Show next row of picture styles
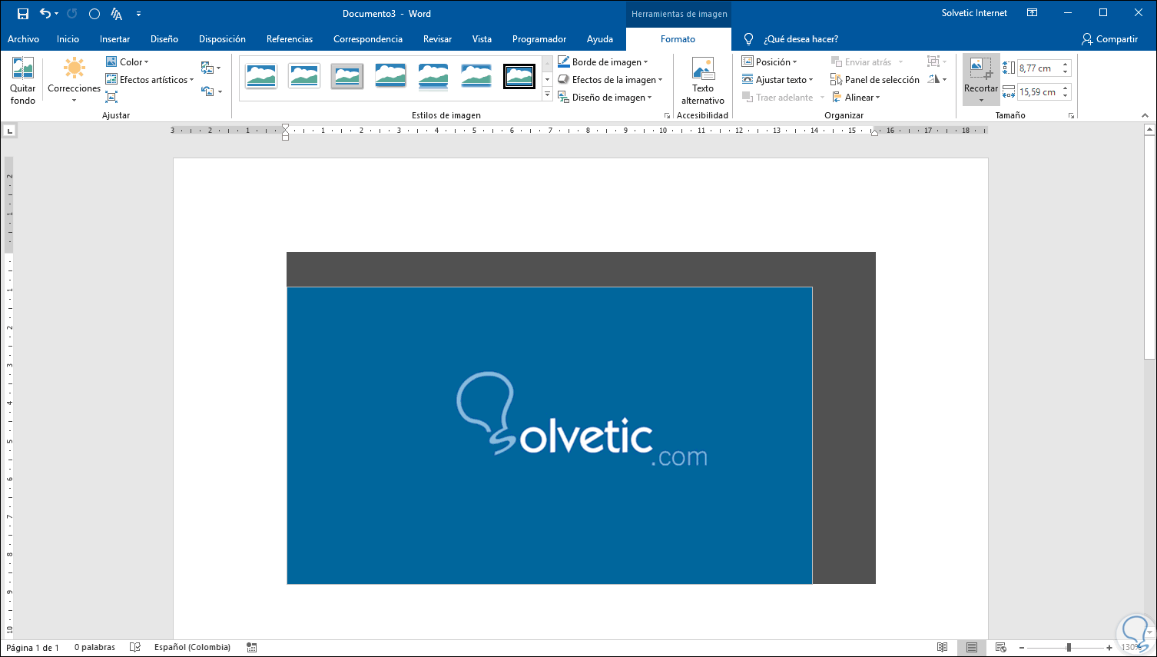The image size is (1157, 657). point(547,80)
